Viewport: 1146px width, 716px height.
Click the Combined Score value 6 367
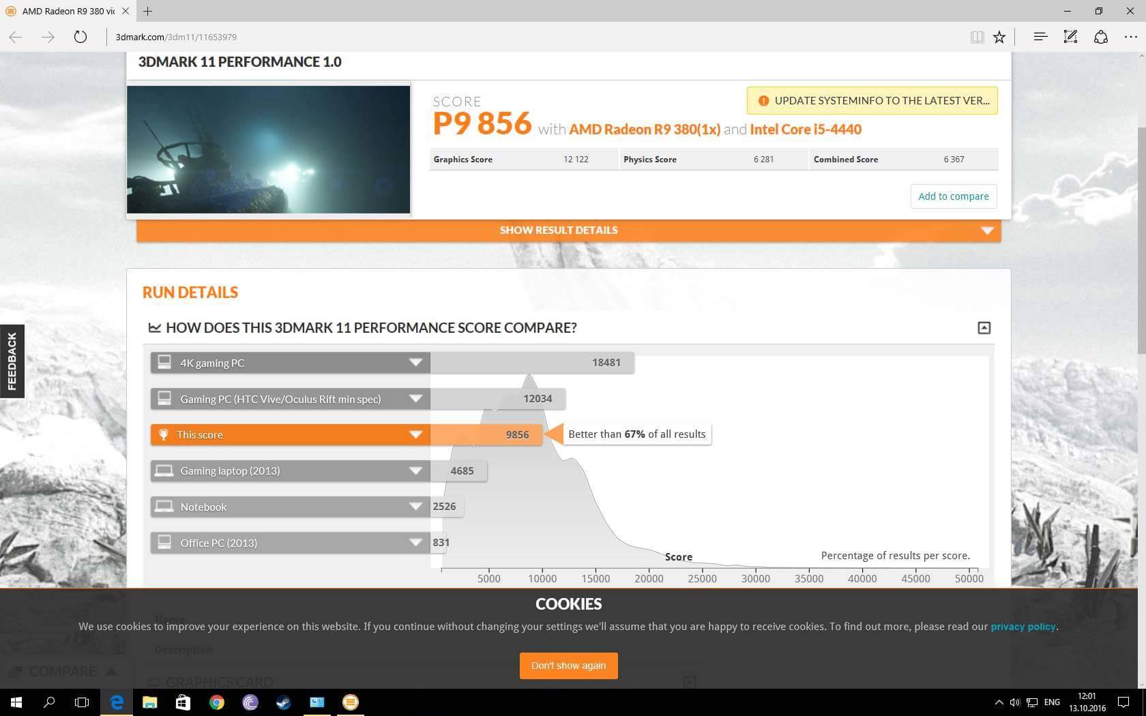click(x=954, y=160)
